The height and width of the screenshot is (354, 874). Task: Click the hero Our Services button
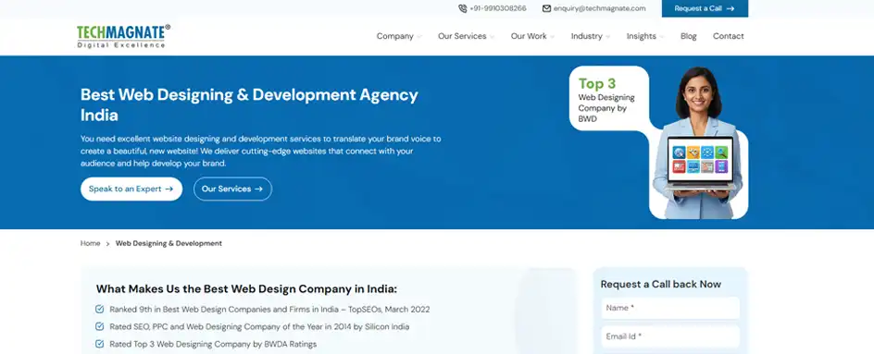(232, 189)
